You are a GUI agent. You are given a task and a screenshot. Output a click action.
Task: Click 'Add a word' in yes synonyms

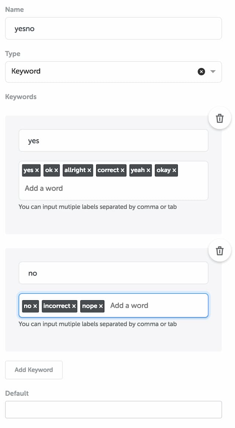pyautogui.click(x=44, y=188)
